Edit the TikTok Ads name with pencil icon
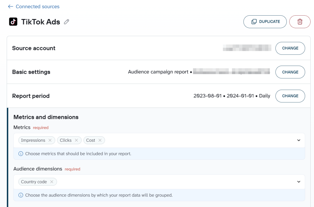The width and height of the screenshot is (314, 207). [67, 22]
